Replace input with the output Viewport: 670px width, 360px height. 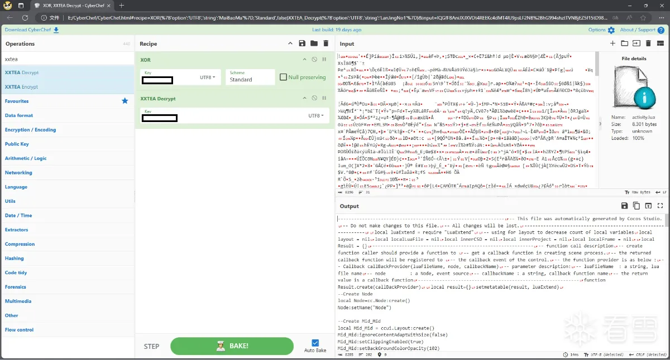tap(648, 206)
